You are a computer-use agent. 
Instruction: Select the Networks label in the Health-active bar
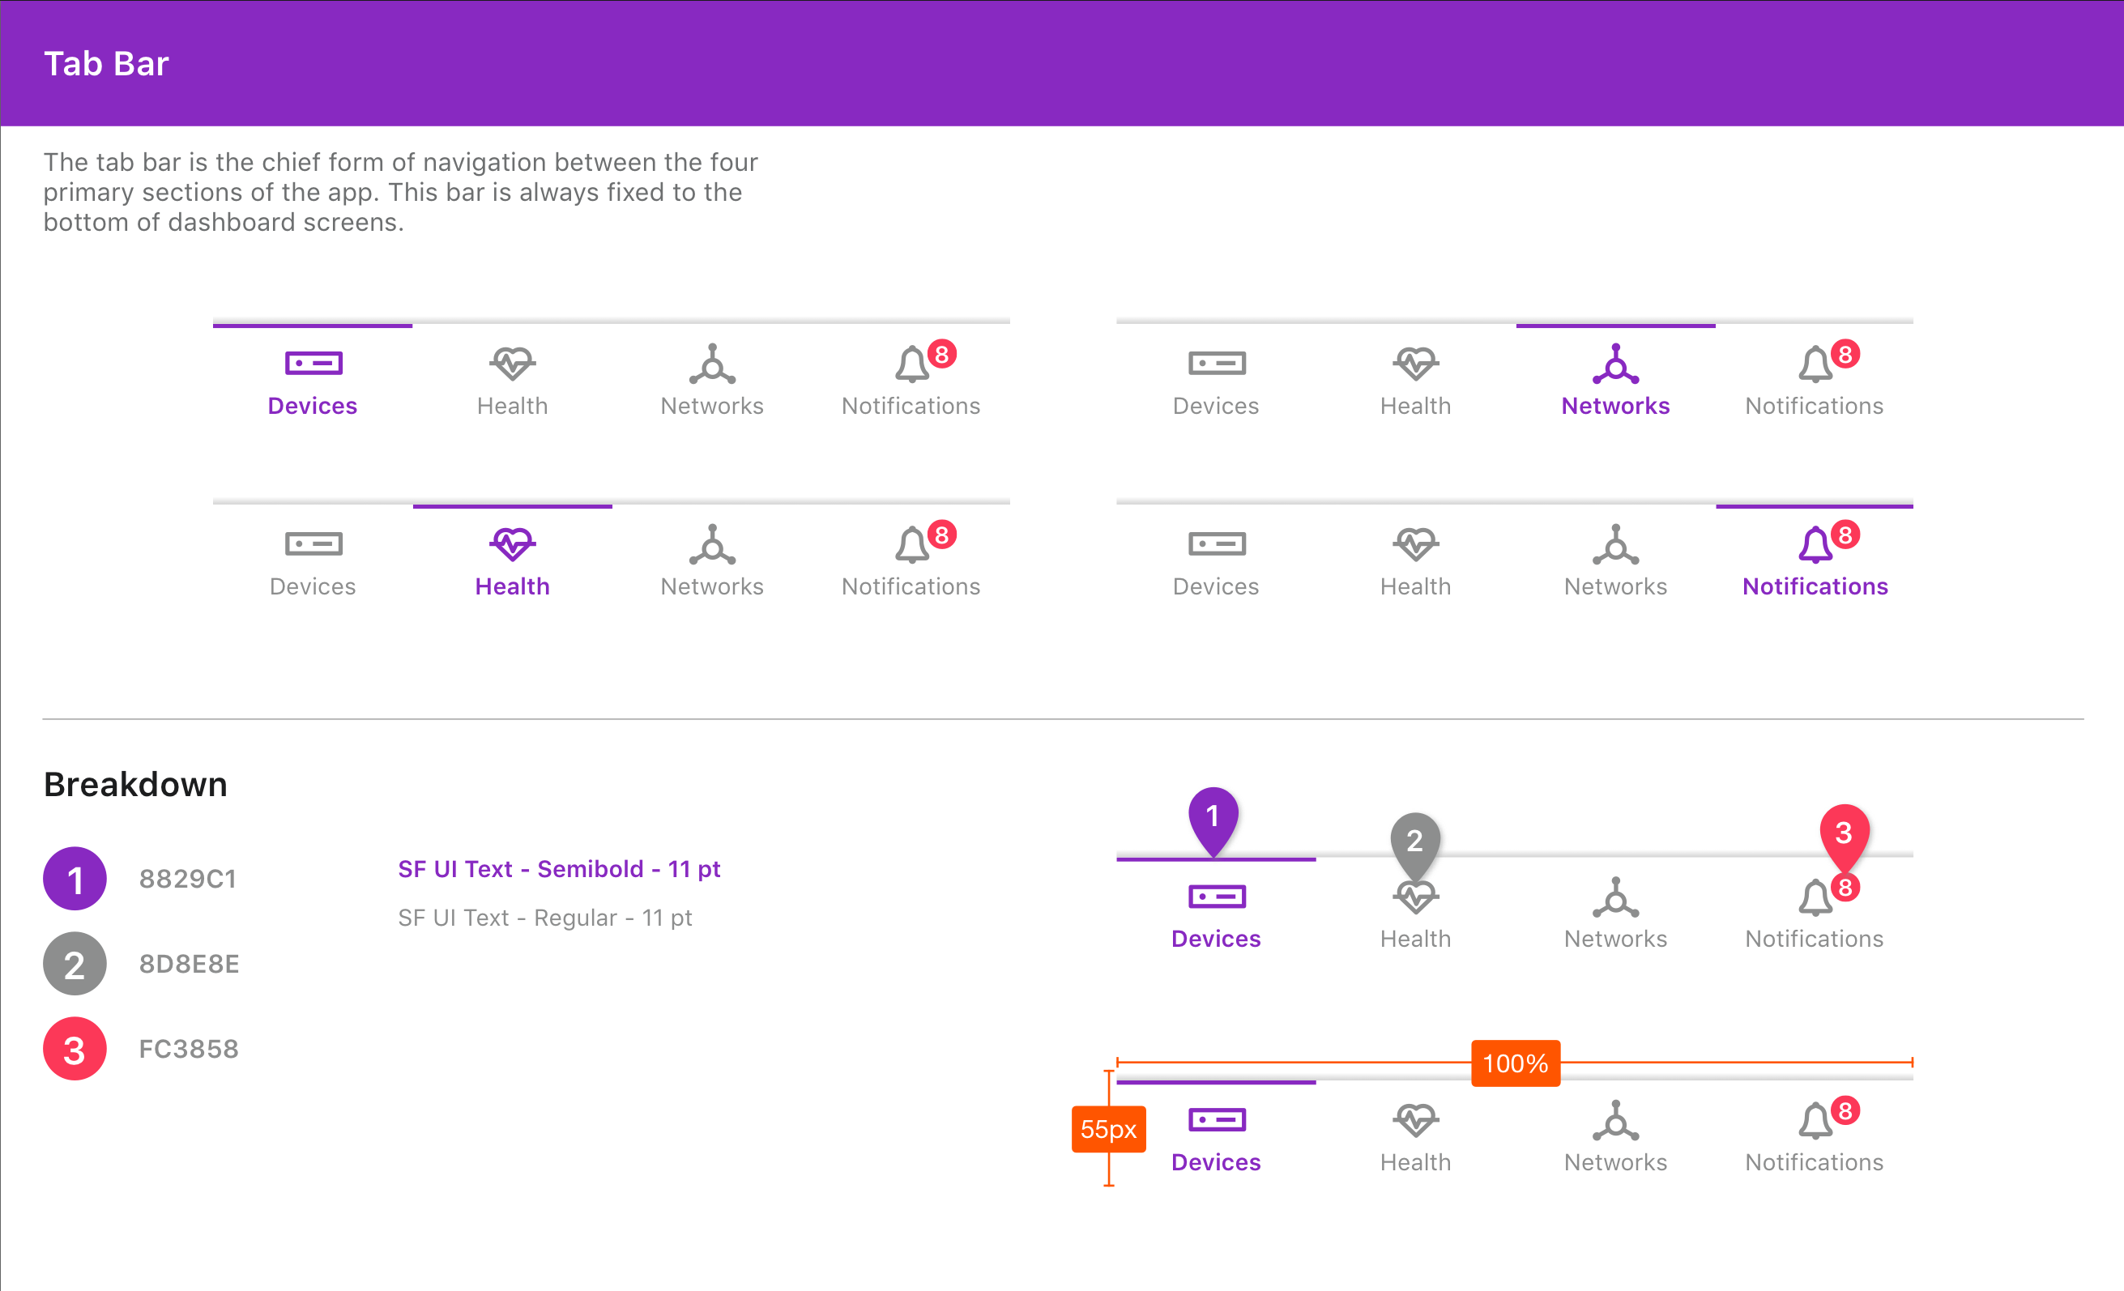712,586
